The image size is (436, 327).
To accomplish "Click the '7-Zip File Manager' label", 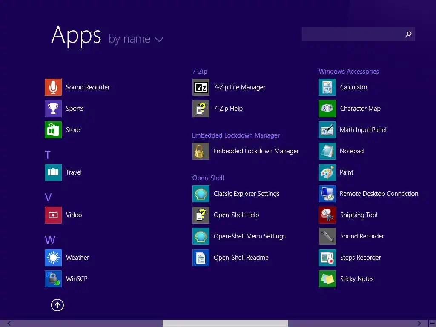I will point(239,87).
